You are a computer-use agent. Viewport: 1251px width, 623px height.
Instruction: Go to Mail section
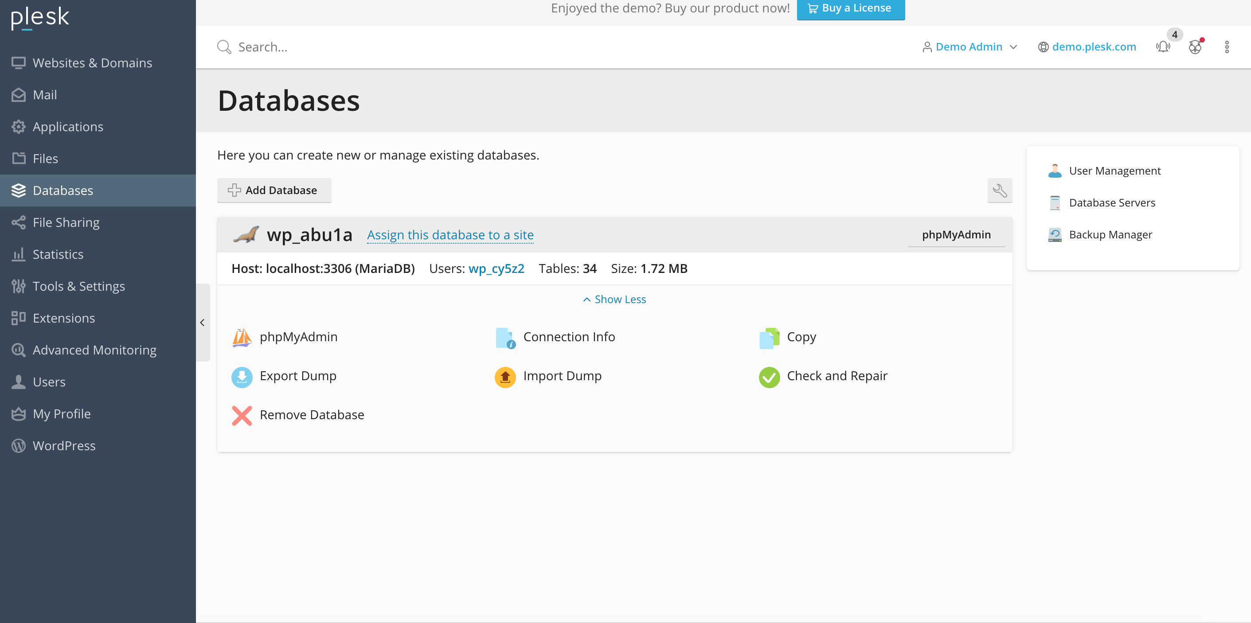pos(98,95)
